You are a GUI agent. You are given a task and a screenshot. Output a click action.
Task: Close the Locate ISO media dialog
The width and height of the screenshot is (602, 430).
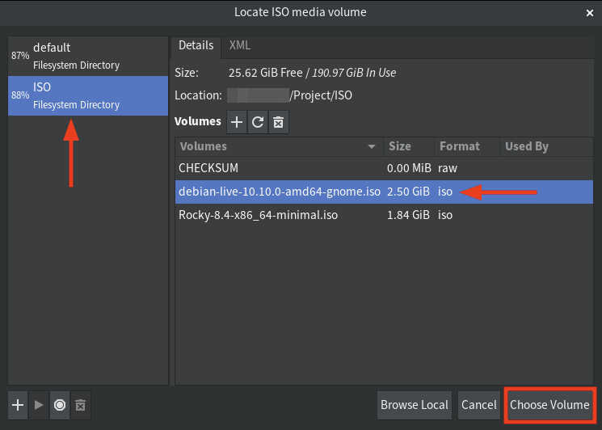point(589,12)
